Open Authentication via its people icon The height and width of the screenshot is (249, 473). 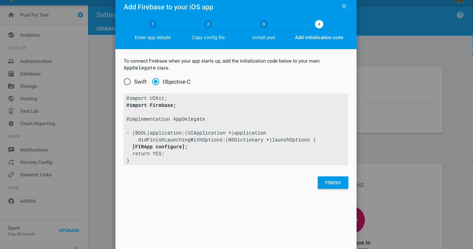pos(11,61)
